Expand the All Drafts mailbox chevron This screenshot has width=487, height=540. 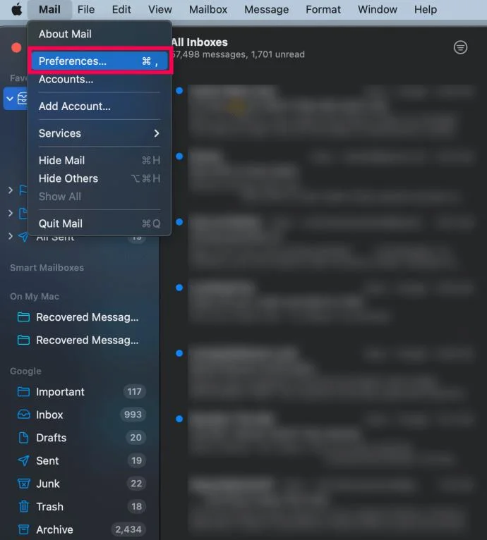[x=11, y=213]
